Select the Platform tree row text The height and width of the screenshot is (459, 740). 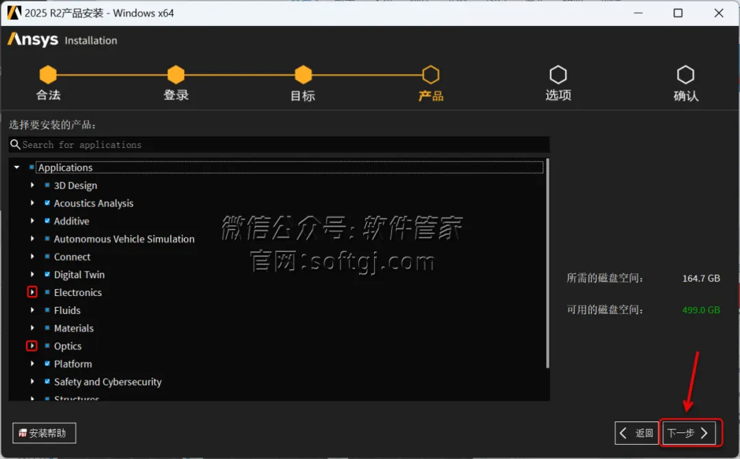tap(73, 364)
